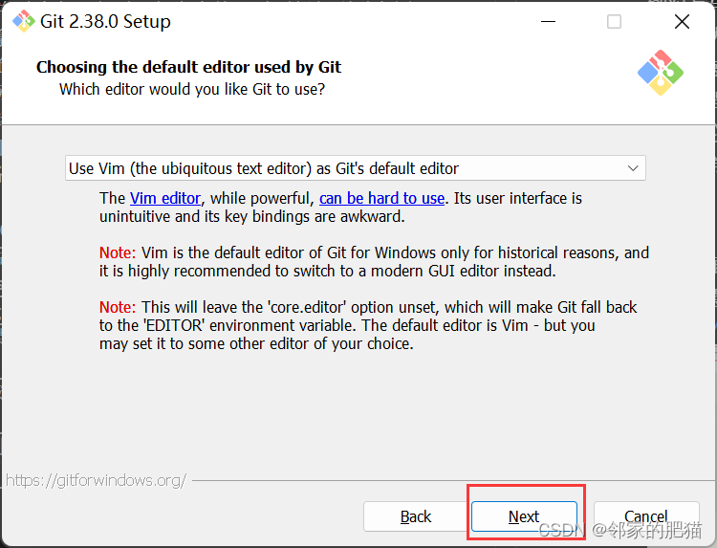Click note recommending a modern GUI editor

click(374, 262)
